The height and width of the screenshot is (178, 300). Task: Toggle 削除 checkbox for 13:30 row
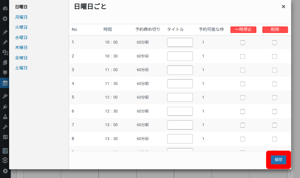tap(274, 139)
